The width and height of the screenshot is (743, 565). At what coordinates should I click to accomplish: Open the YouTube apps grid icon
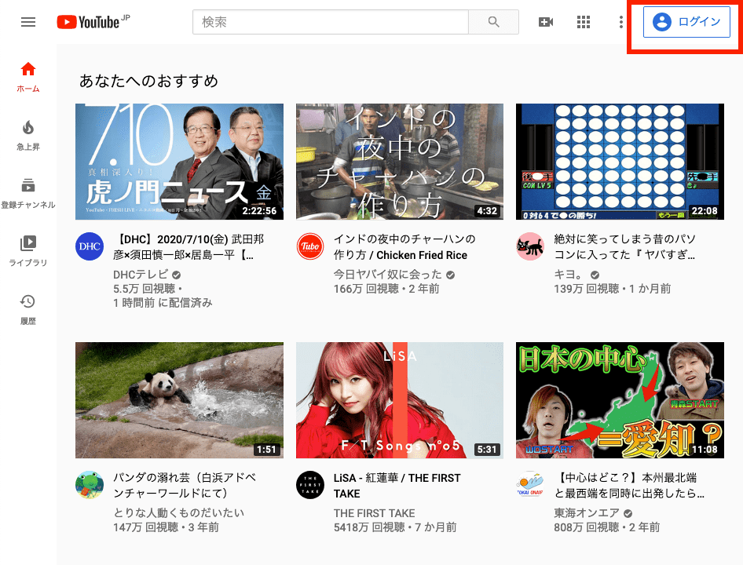click(x=583, y=21)
